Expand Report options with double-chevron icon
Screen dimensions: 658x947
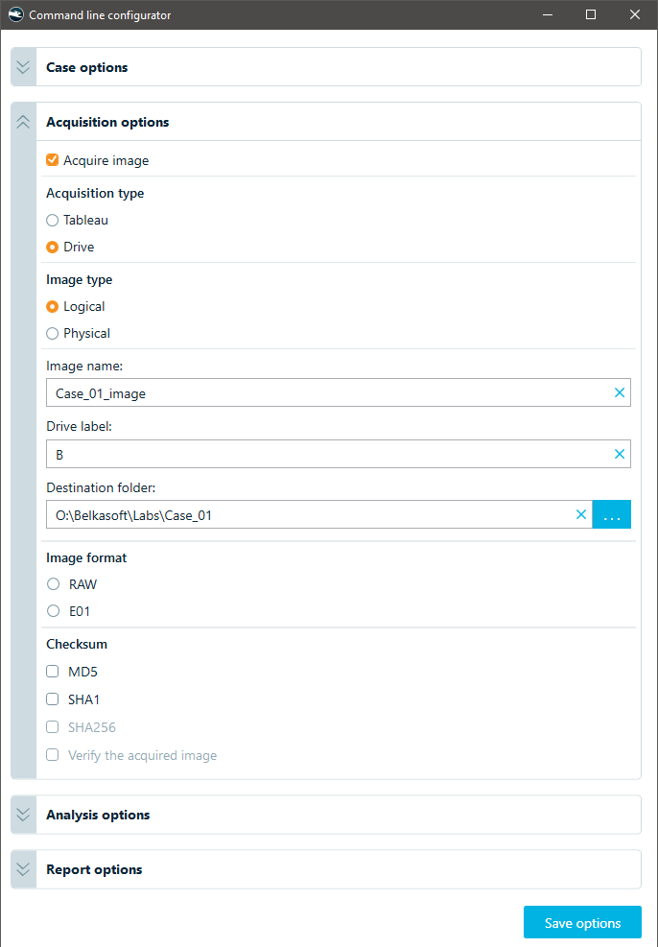pyautogui.click(x=23, y=869)
